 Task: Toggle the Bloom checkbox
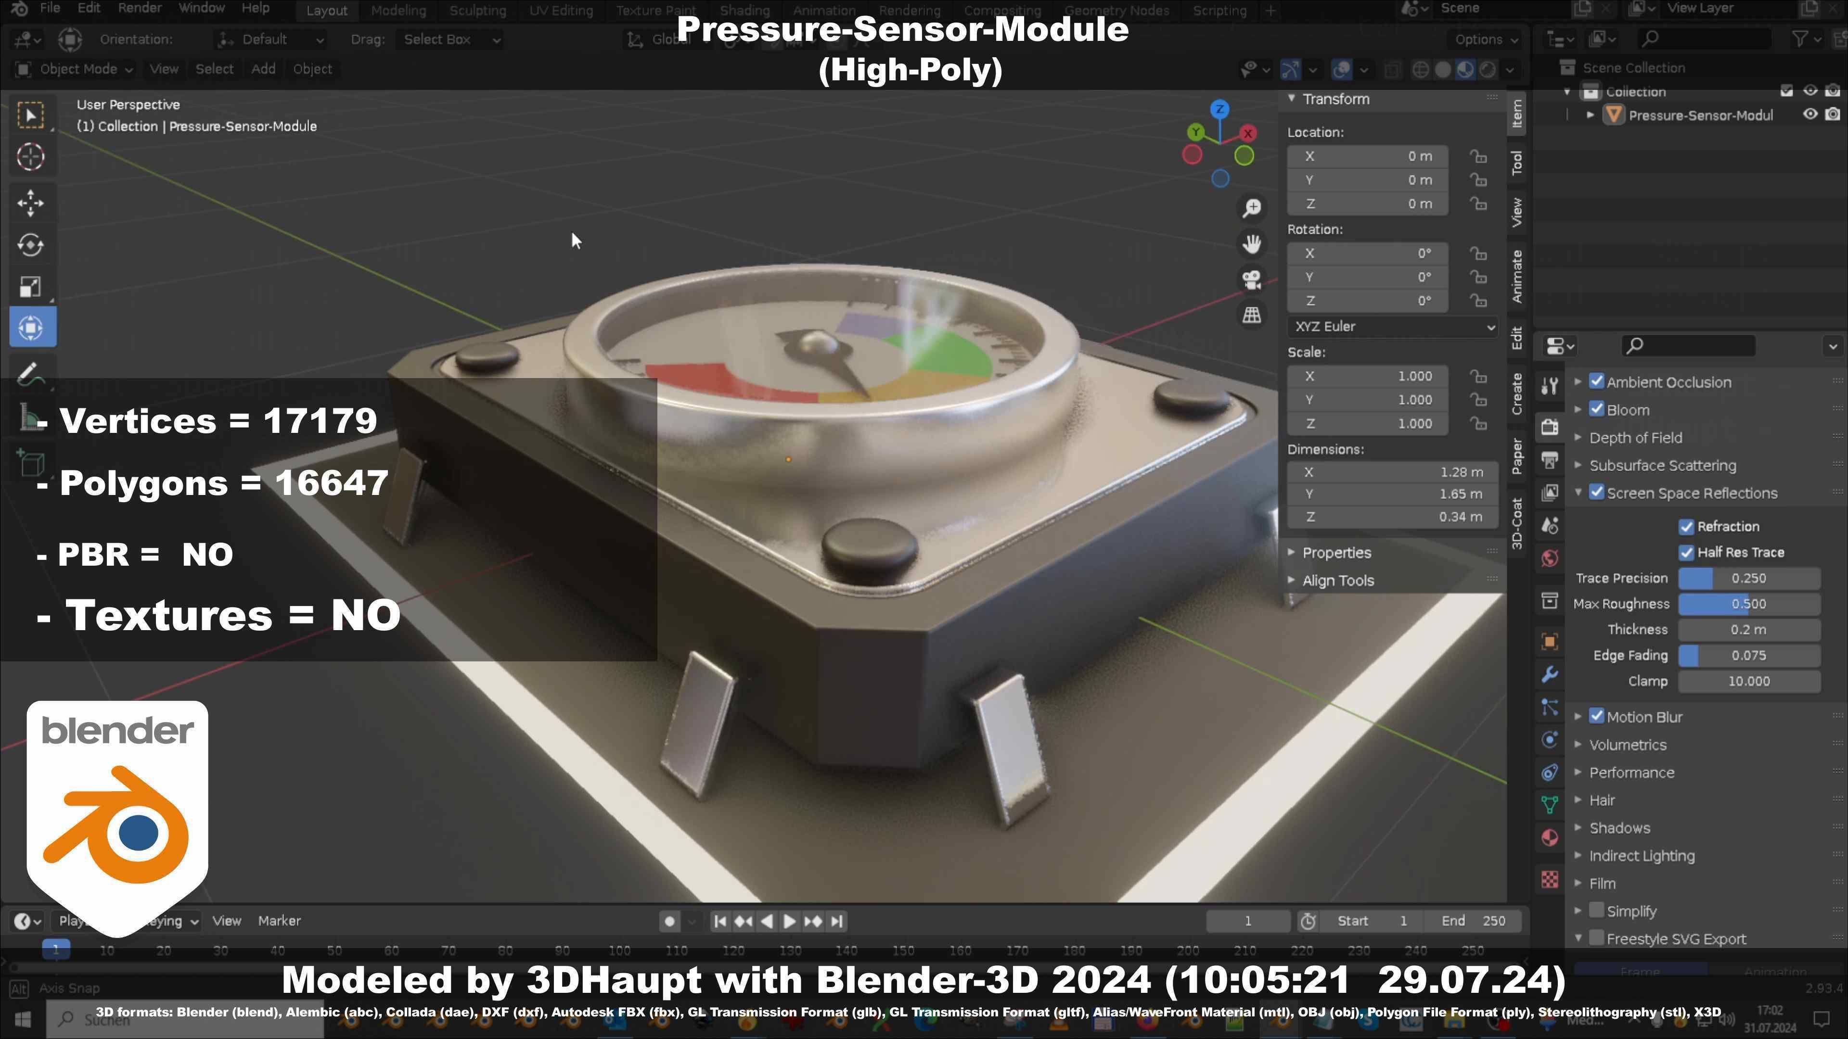(1597, 409)
